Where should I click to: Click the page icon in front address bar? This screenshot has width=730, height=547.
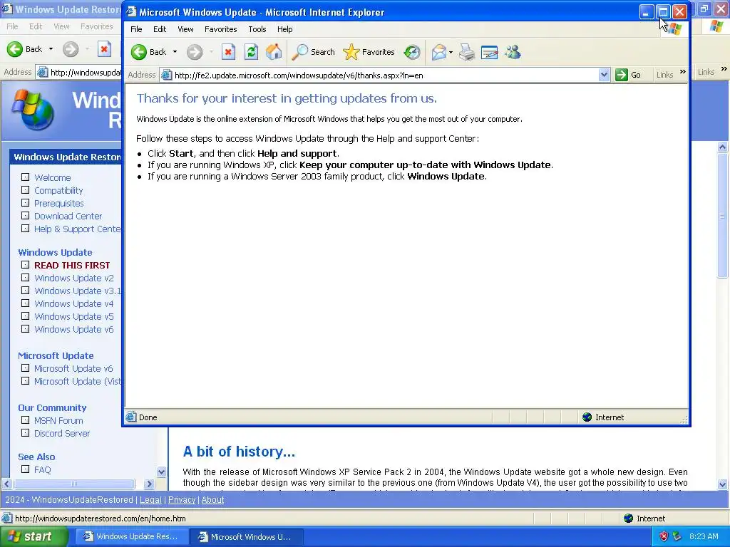click(x=166, y=75)
